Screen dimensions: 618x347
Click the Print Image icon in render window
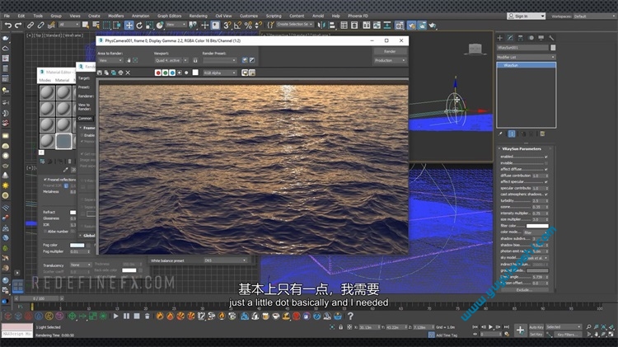click(x=120, y=73)
